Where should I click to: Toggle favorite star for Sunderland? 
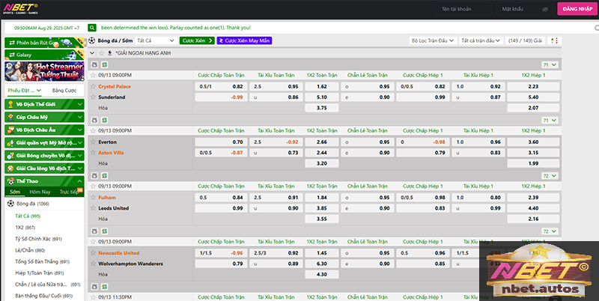tap(93, 97)
